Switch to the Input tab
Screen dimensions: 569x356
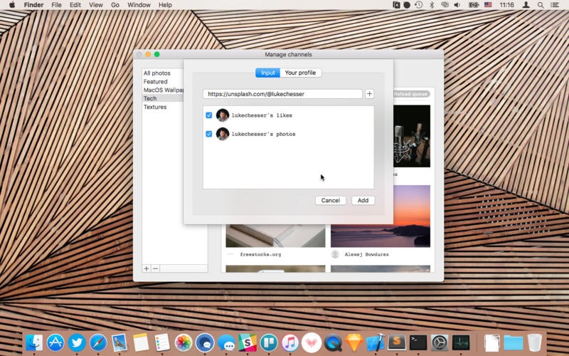coord(268,73)
